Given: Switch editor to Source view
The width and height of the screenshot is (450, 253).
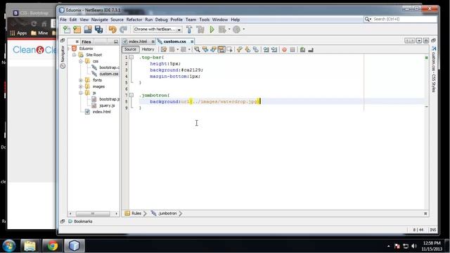Looking at the screenshot, I should click(130, 49).
